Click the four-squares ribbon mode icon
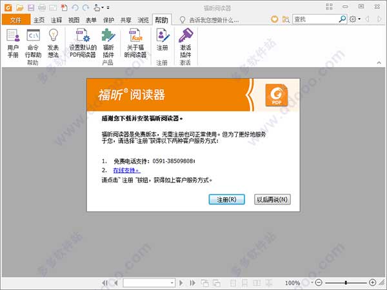Screen dimensions: 387x290 [x=329, y=6]
